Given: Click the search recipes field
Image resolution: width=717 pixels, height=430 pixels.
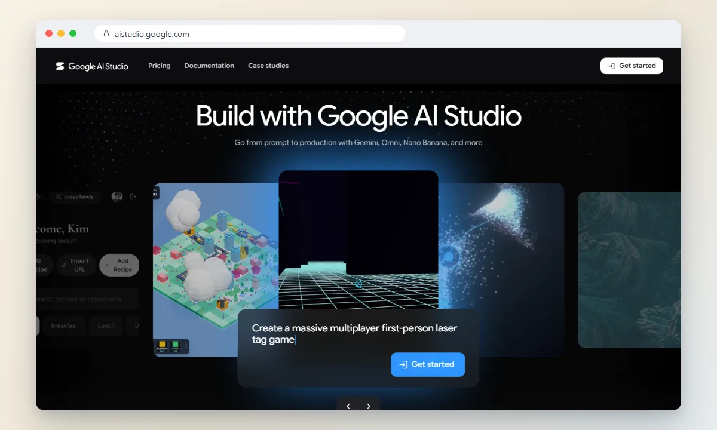Looking at the screenshot, I should pyautogui.click(x=87, y=299).
